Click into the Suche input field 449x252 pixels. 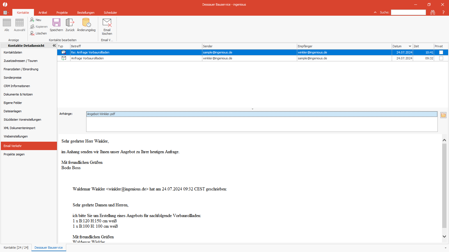[408, 12]
